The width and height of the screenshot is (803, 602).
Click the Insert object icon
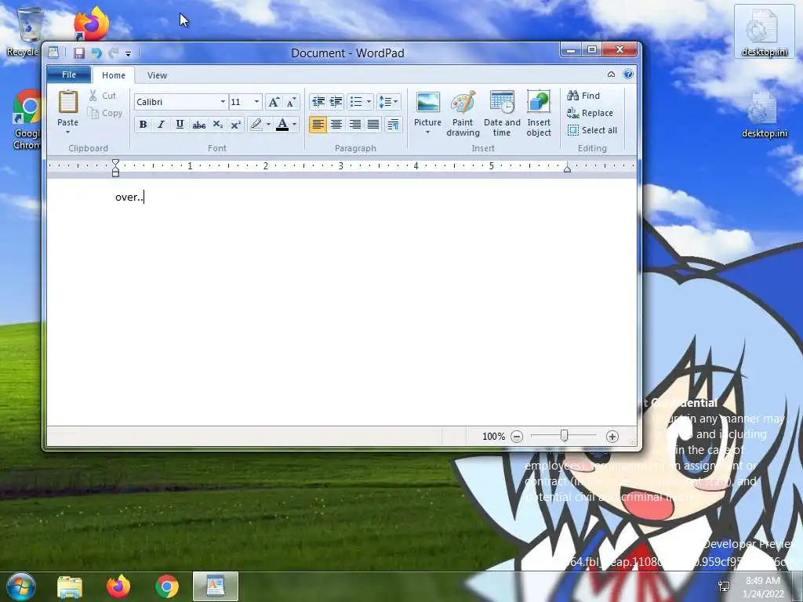point(539,102)
